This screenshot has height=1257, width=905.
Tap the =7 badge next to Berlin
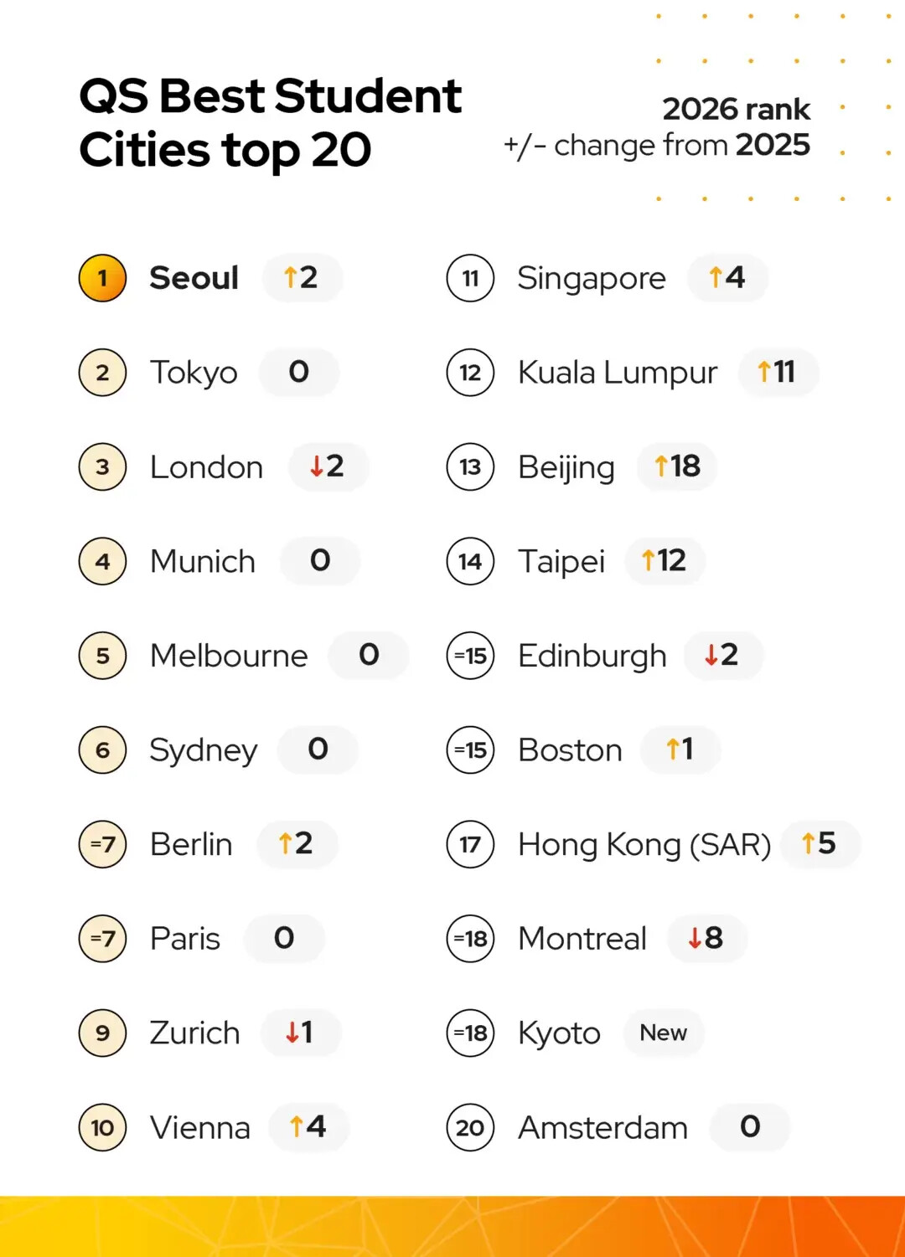[102, 844]
